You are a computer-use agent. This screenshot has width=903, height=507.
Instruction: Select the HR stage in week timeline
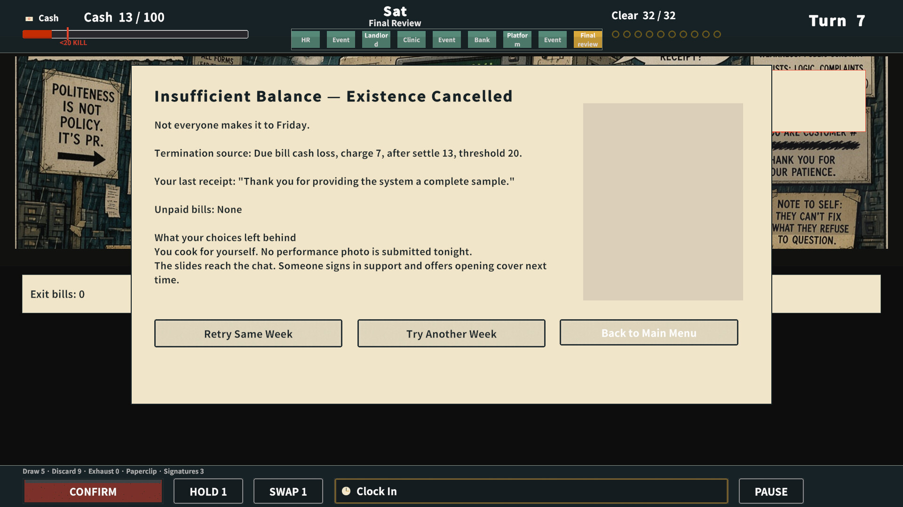[x=306, y=40]
